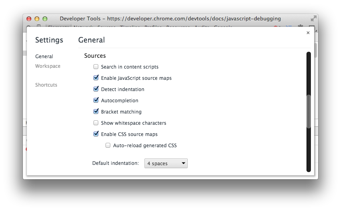This screenshot has height=211, width=341.
Task: Close the Developer Tools window
Action: (x=29, y=18)
